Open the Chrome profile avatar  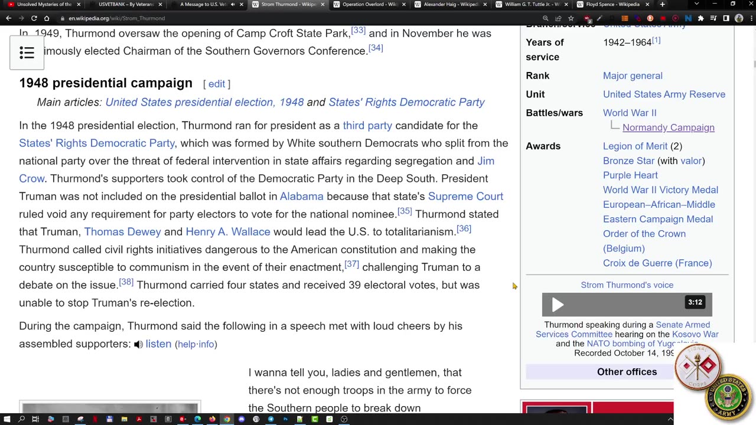tap(739, 18)
